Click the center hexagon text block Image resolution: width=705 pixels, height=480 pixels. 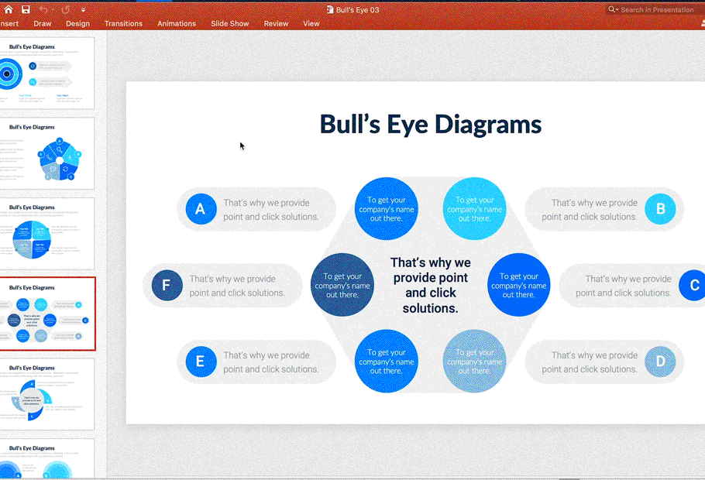[x=430, y=286]
